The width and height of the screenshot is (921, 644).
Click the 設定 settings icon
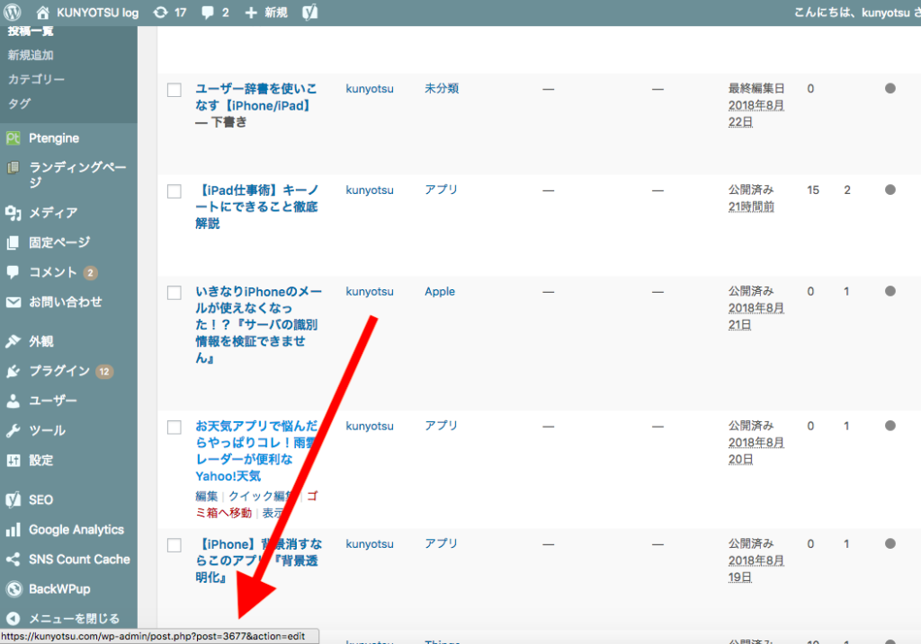(13, 461)
